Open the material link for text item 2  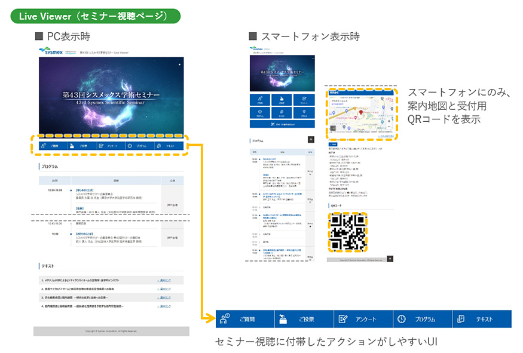[x=164, y=289]
